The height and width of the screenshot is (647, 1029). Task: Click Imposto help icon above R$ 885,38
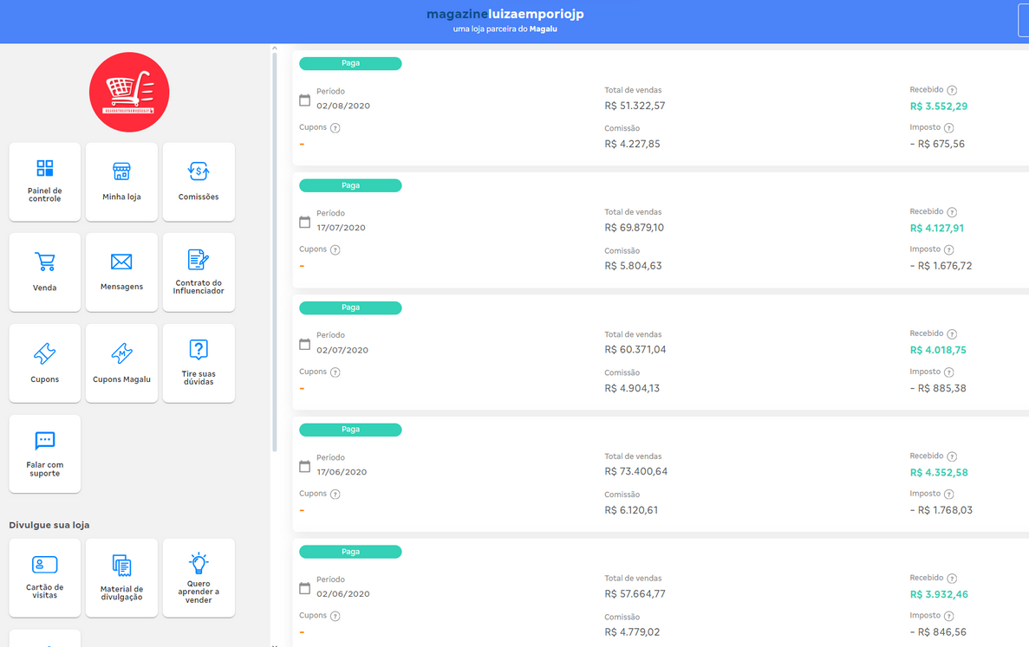[949, 372]
